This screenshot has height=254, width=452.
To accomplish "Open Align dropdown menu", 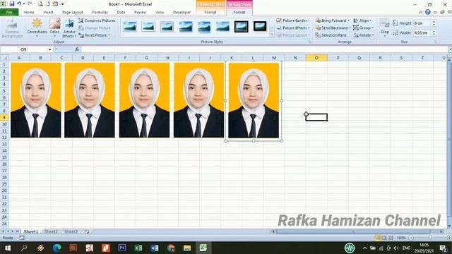I will 362,20.
